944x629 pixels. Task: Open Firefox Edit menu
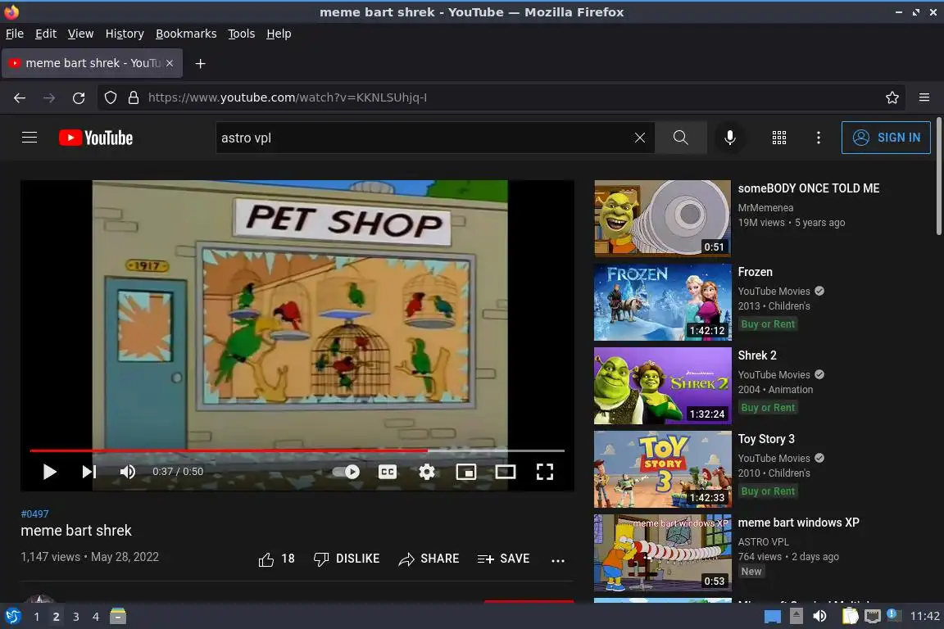(46, 34)
